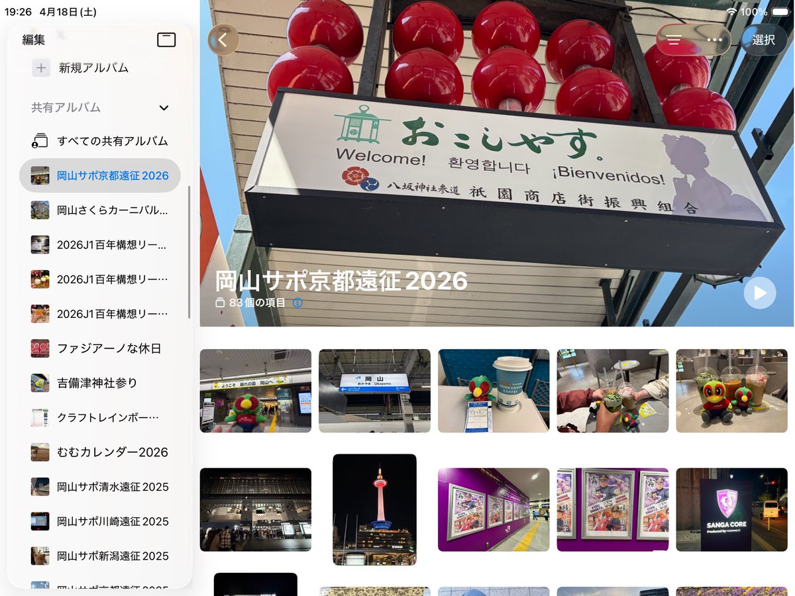Open the 岡山 station sign photo thumbnail
The width and height of the screenshot is (795, 596).
click(374, 391)
